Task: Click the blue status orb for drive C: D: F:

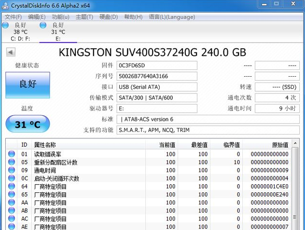Action: point(5,25)
